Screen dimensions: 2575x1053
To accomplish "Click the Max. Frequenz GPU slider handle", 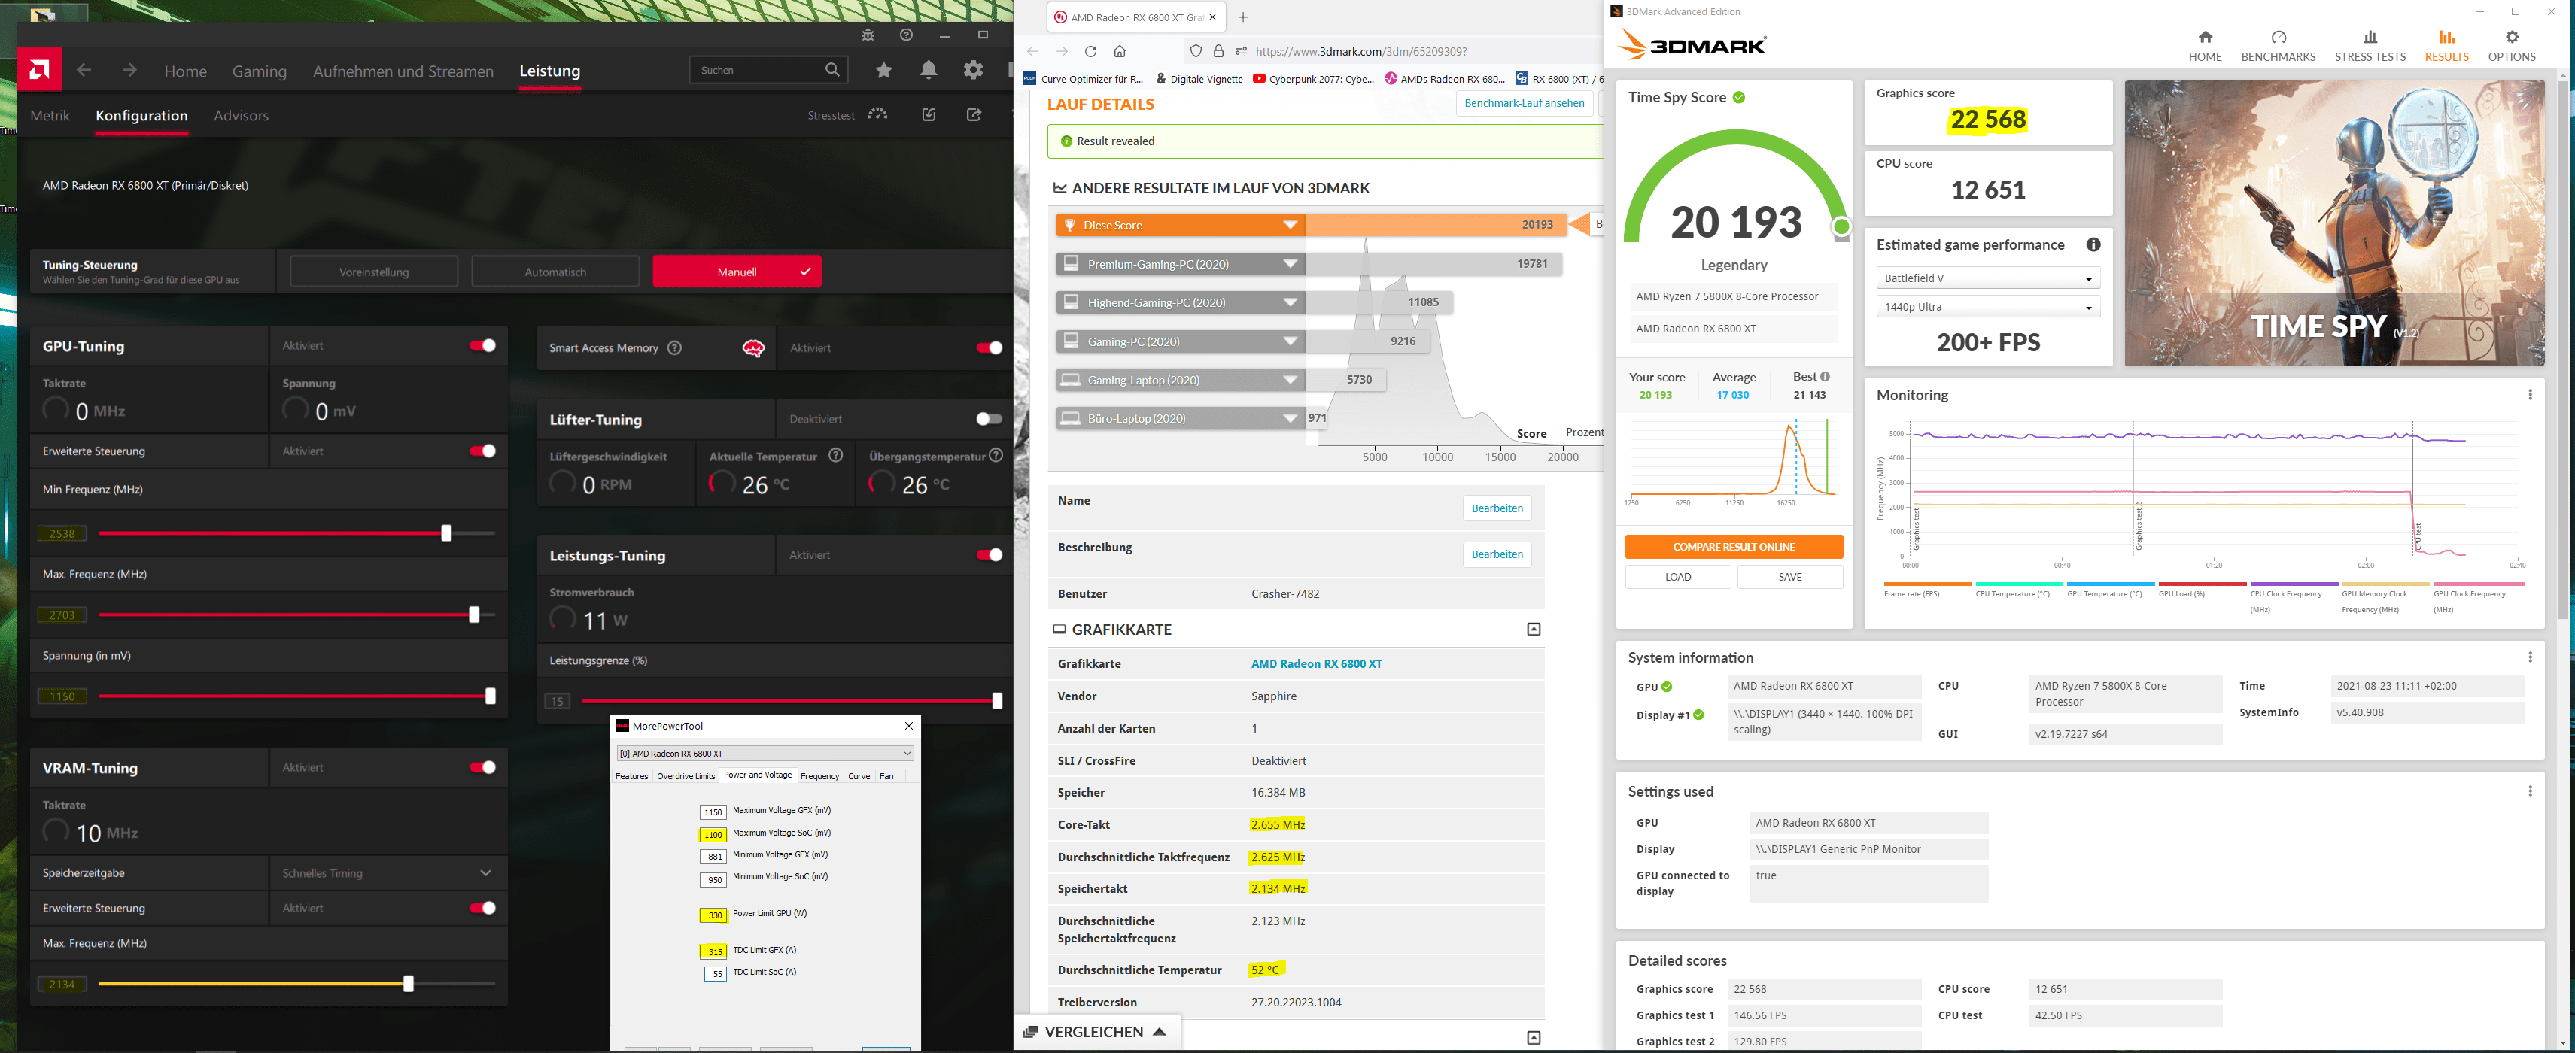I will (475, 615).
